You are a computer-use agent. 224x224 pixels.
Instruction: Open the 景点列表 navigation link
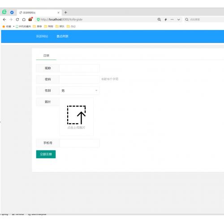[x=62, y=36]
